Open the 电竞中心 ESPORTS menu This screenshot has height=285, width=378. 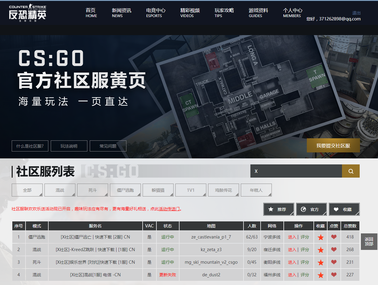(156, 13)
